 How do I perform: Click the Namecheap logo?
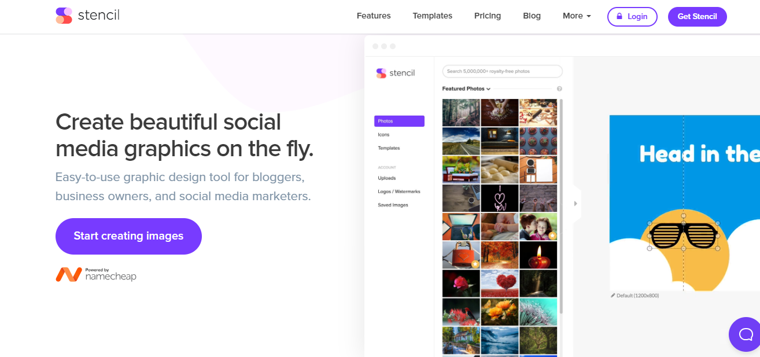[x=96, y=274]
